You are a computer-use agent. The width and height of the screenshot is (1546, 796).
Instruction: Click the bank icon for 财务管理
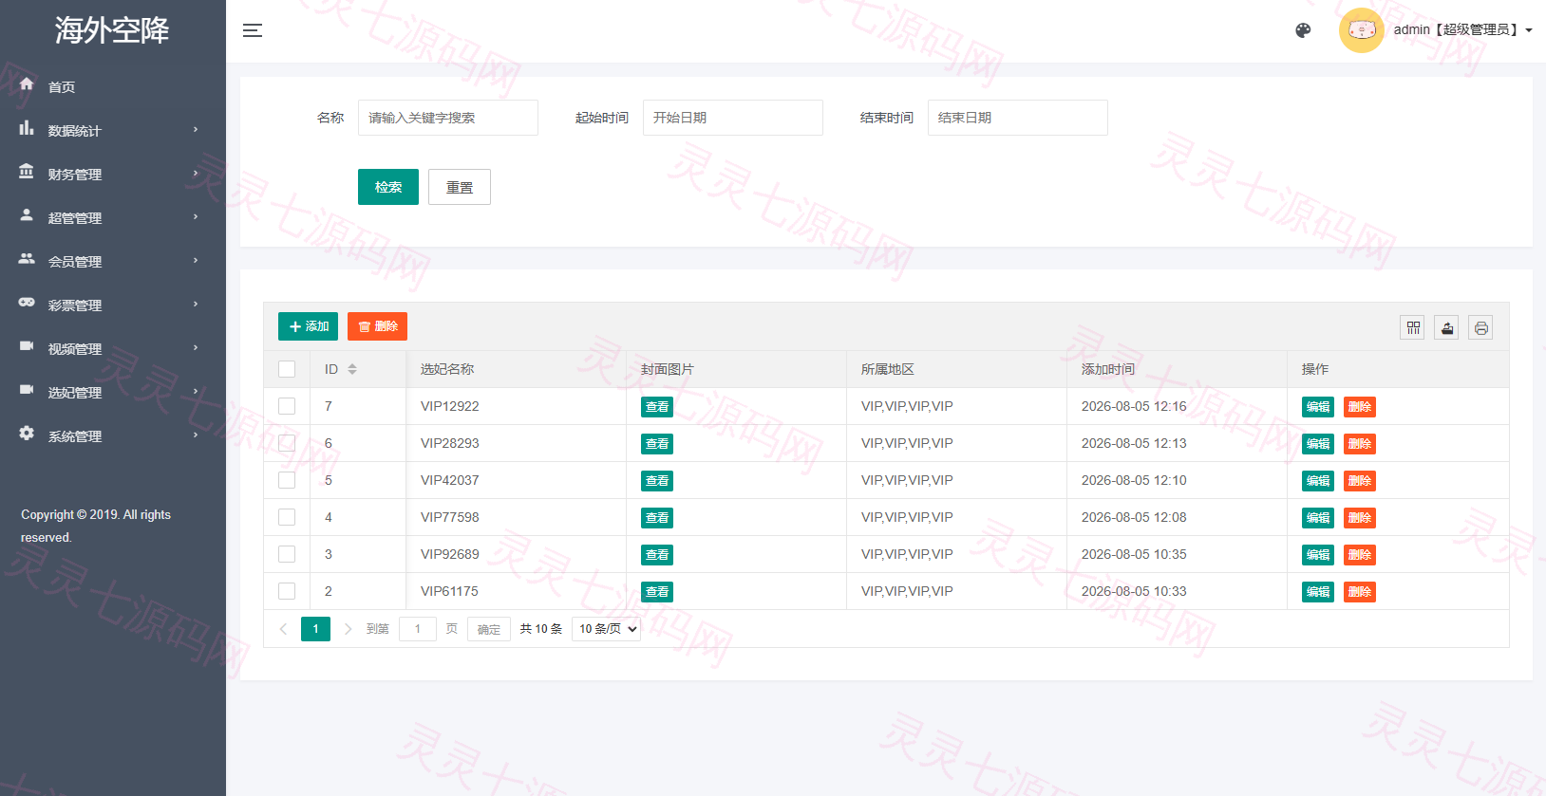pyautogui.click(x=27, y=172)
